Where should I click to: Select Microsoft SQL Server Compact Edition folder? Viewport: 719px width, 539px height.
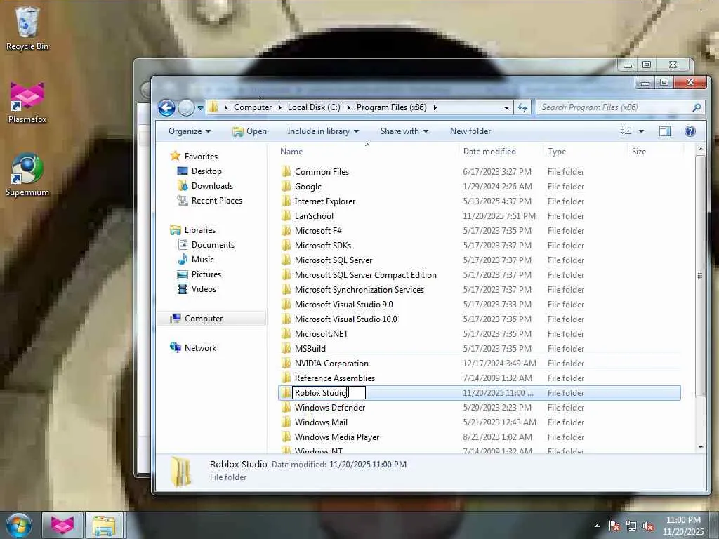click(365, 275)
